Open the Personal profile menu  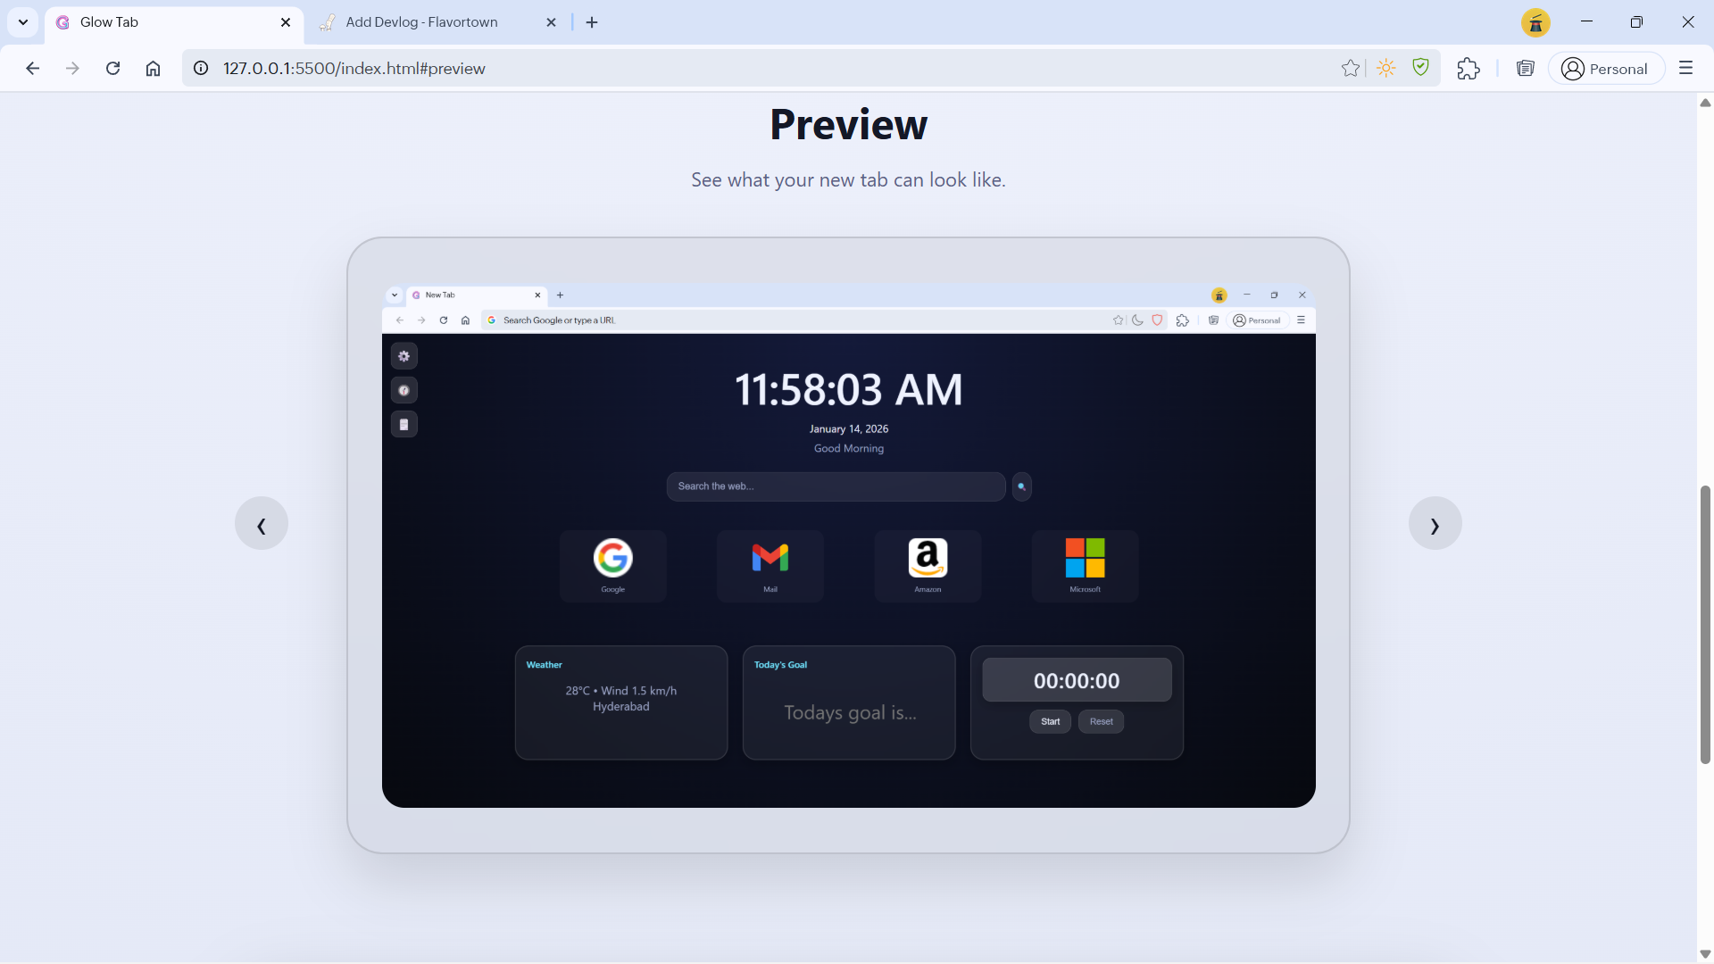point(1606,69)
